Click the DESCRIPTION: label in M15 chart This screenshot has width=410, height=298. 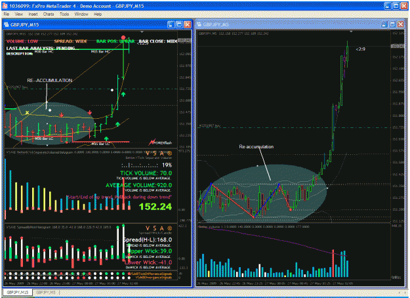[20, 54]
